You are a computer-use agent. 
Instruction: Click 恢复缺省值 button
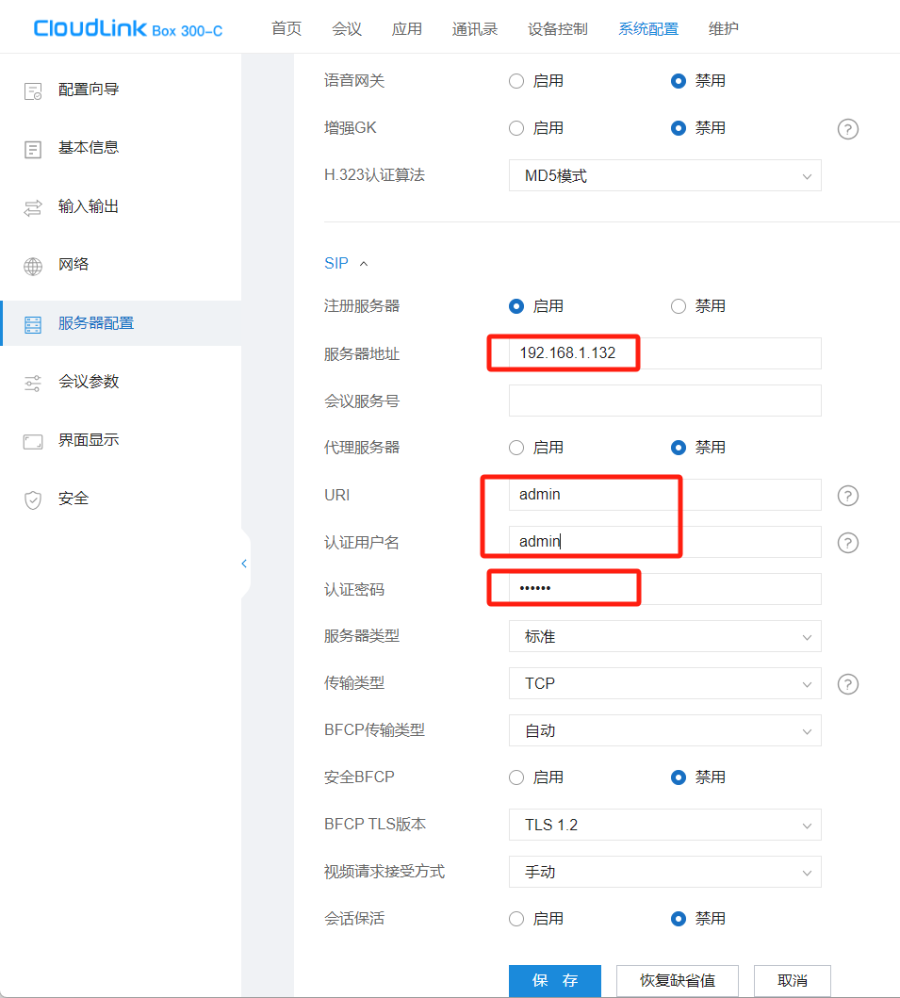[x=678, y=981]
